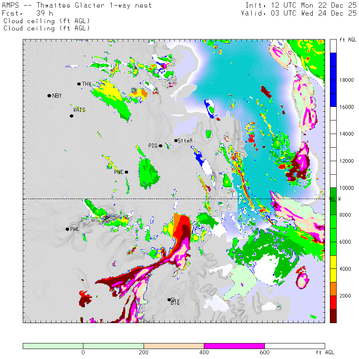Click the 18000 tick label on the legend
359x359 pixels.
point(346,80)
